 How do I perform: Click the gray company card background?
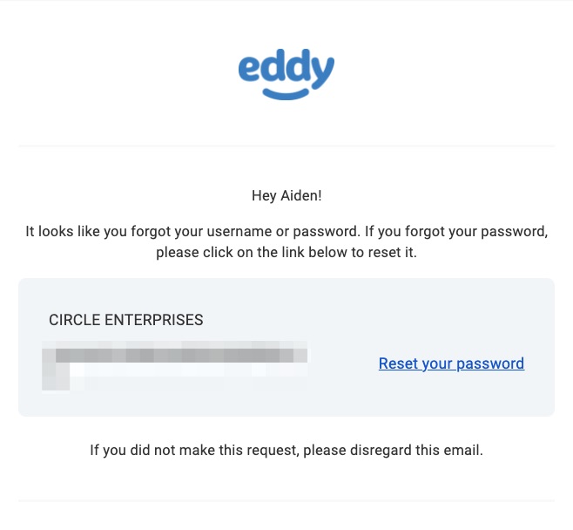click(286, 347)
